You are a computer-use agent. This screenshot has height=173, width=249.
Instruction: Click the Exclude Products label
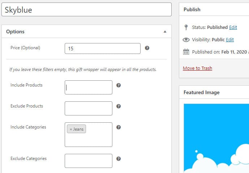(x=27, y=106)
